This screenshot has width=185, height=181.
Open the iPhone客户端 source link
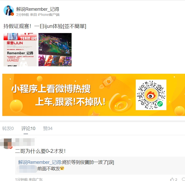[48, 15]
